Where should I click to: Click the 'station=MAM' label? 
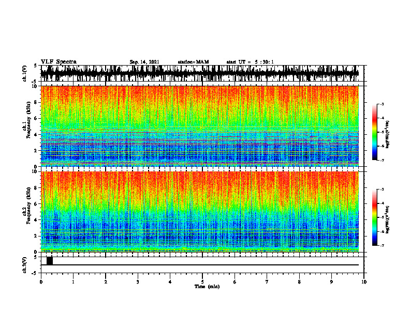(193, 62)
